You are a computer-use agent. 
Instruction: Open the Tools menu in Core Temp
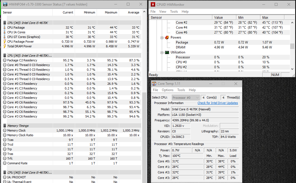click(181, 90)
